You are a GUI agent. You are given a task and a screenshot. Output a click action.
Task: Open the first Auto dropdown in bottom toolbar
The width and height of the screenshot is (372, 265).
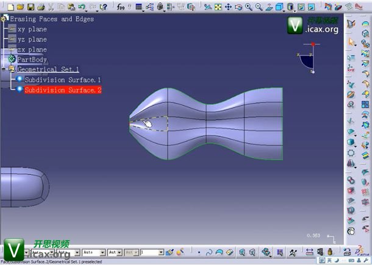tap(102, 252)
